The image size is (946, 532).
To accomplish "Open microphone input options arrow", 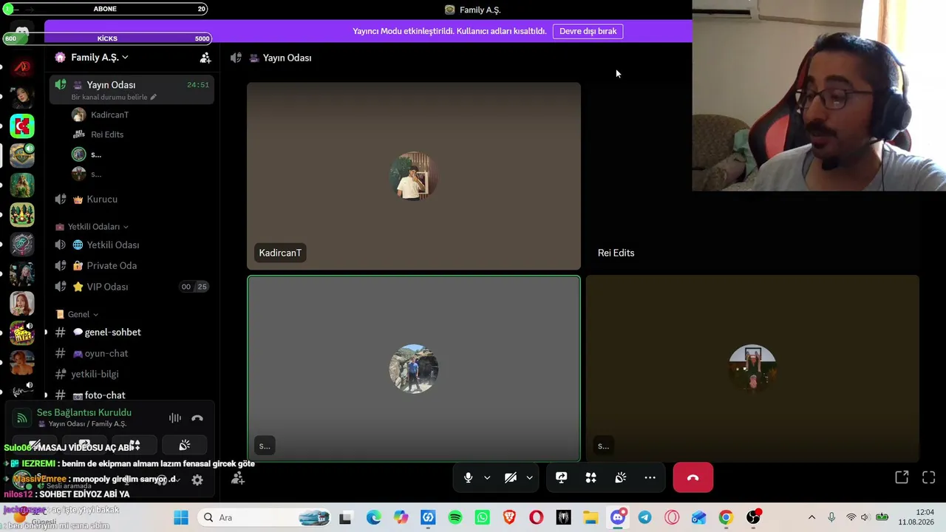I will 487,478.
